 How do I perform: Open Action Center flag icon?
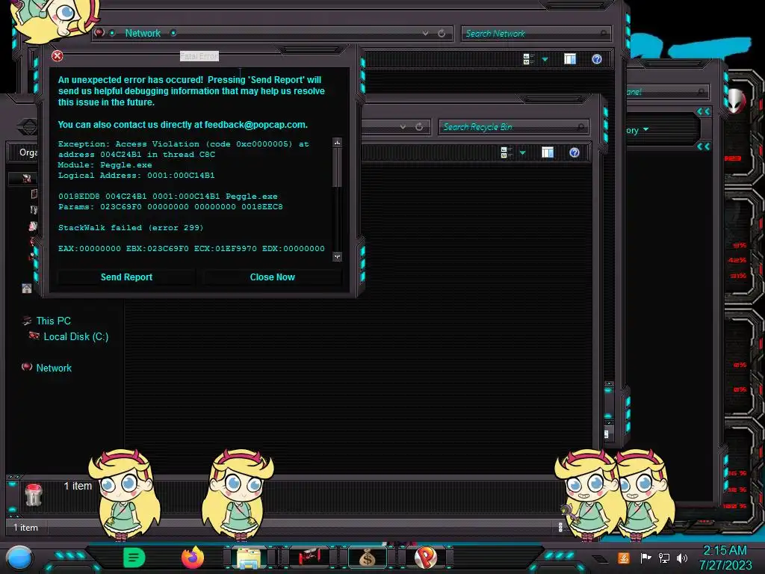645,558
